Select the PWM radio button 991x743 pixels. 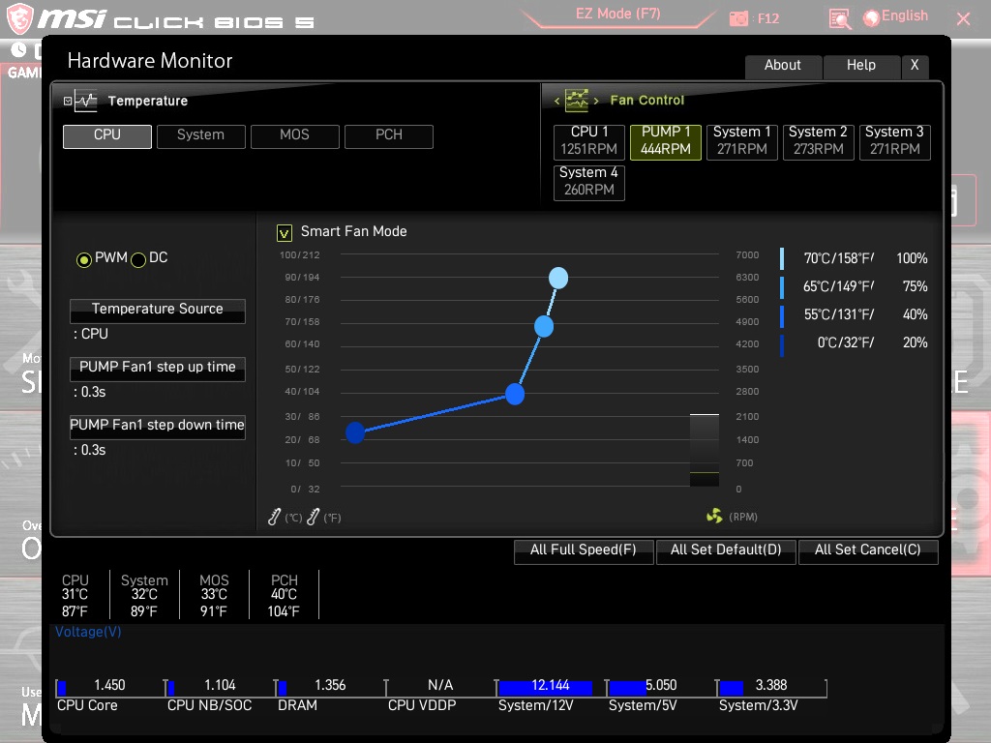coord(83,259)
